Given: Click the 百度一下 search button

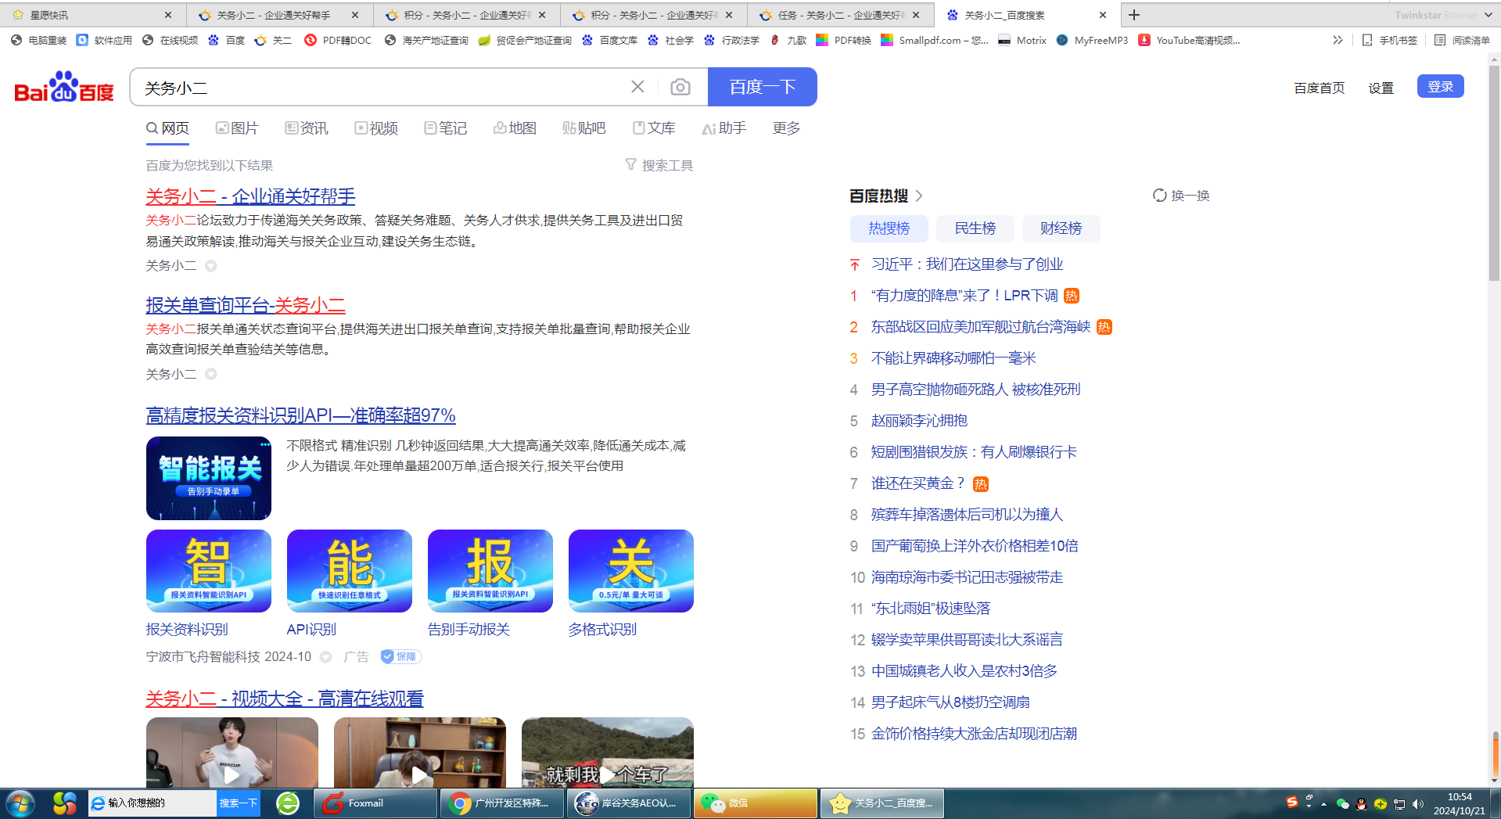Looking at the screenshot, I should point(763,87).
